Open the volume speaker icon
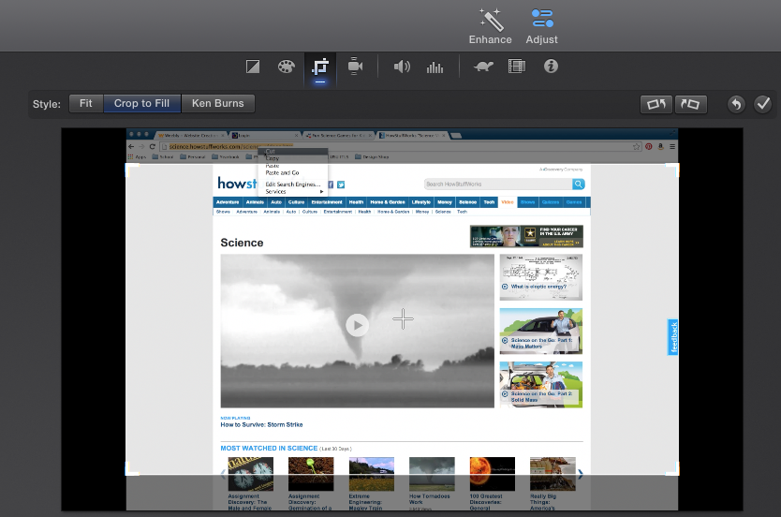Viewport: 781px width, 517px height. [402, 66]
